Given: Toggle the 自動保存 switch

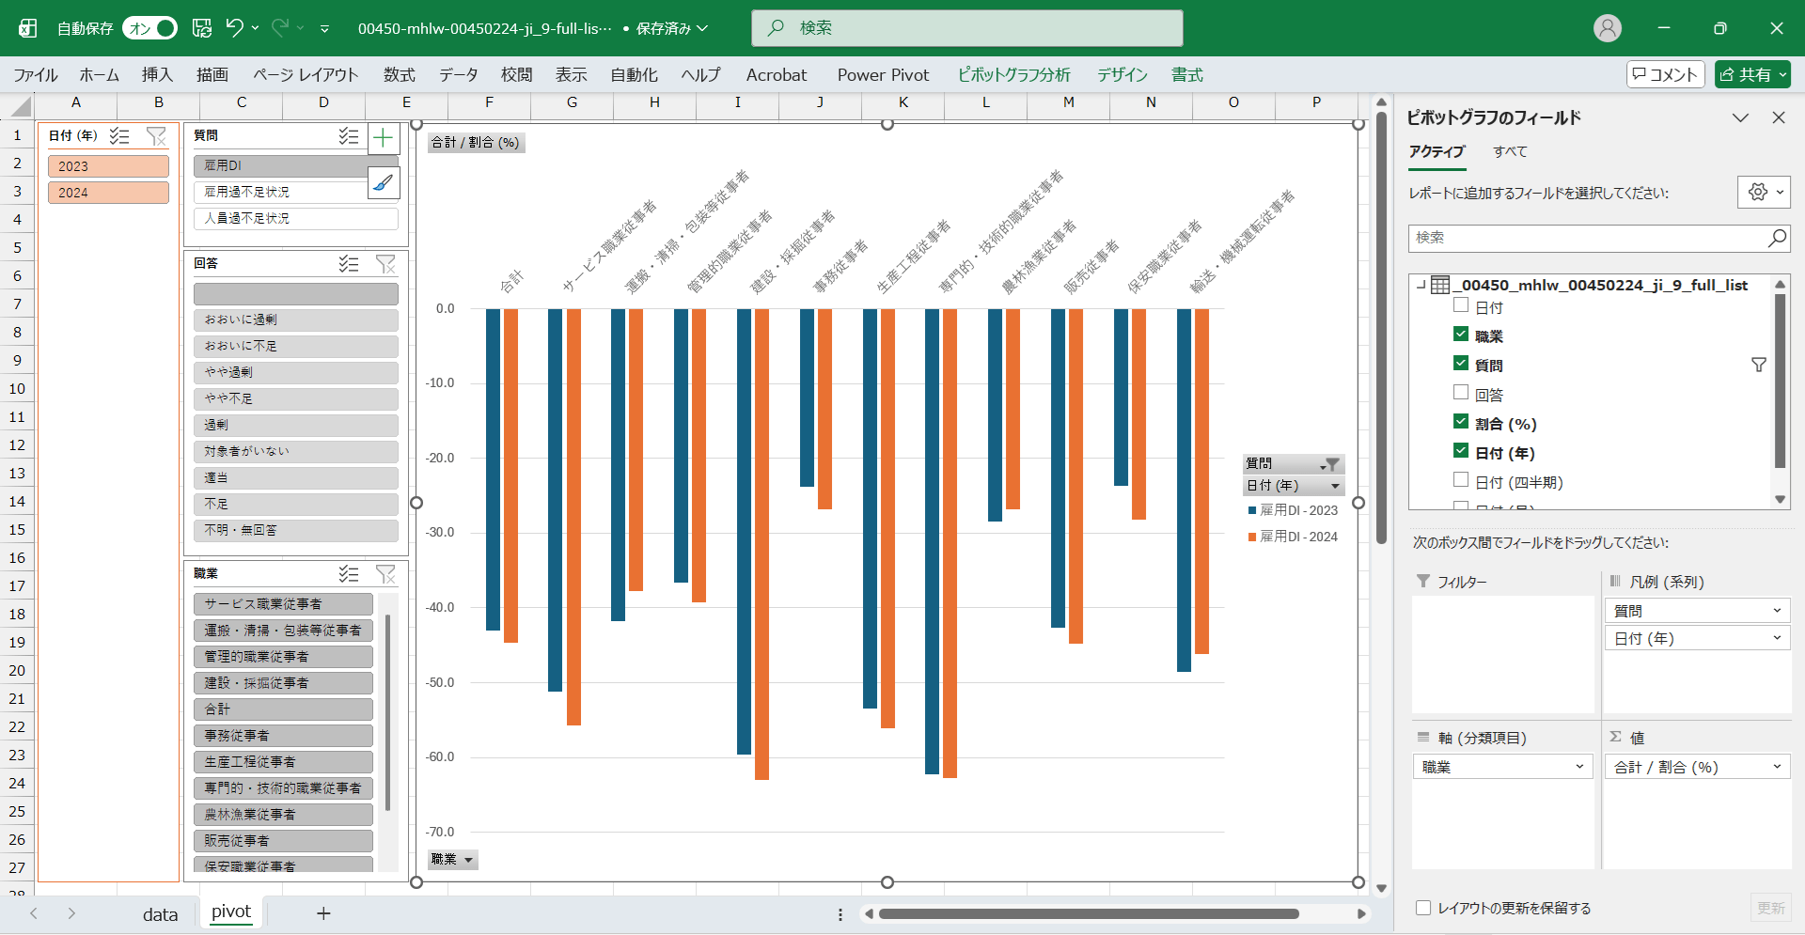Looking at the screenshot, I should point(150,28).
